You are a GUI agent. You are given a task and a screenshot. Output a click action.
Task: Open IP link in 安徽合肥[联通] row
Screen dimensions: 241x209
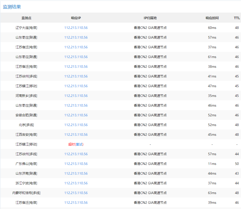click(x=76, y=115)
